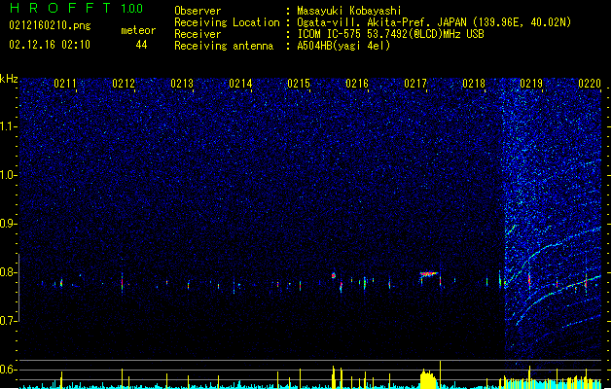612x389 pixels.
Task: Click the 0.7 kHz axis label
Action: [8, 320]
